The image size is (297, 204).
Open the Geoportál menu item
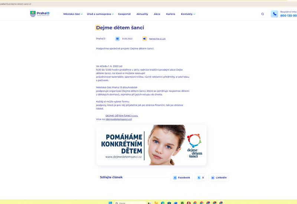[124, 14]
